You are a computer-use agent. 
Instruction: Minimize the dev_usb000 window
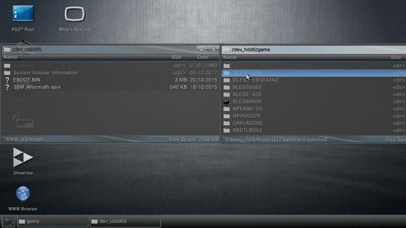pos(202,49)
